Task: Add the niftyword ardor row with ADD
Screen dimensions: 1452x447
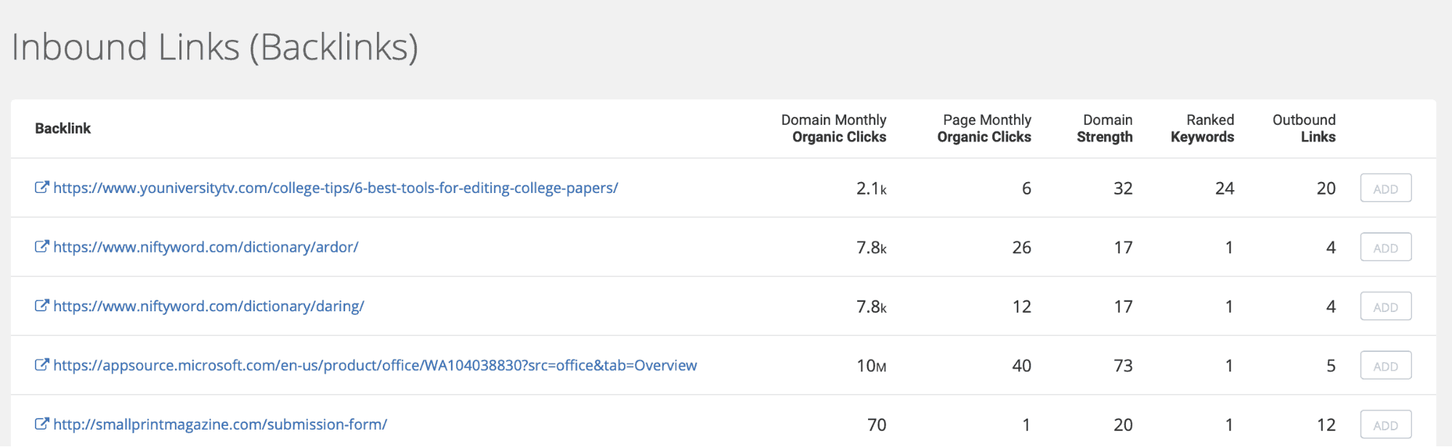Action: (1386, 247)
